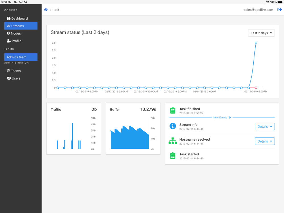The image size is (284, 213).
Task: Select Streams in the sidebar
Action: (21, 26)
